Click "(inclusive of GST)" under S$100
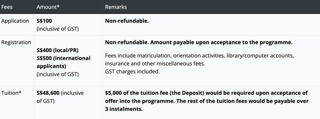Viewport: 320px width, 119px height. point(57,28)
